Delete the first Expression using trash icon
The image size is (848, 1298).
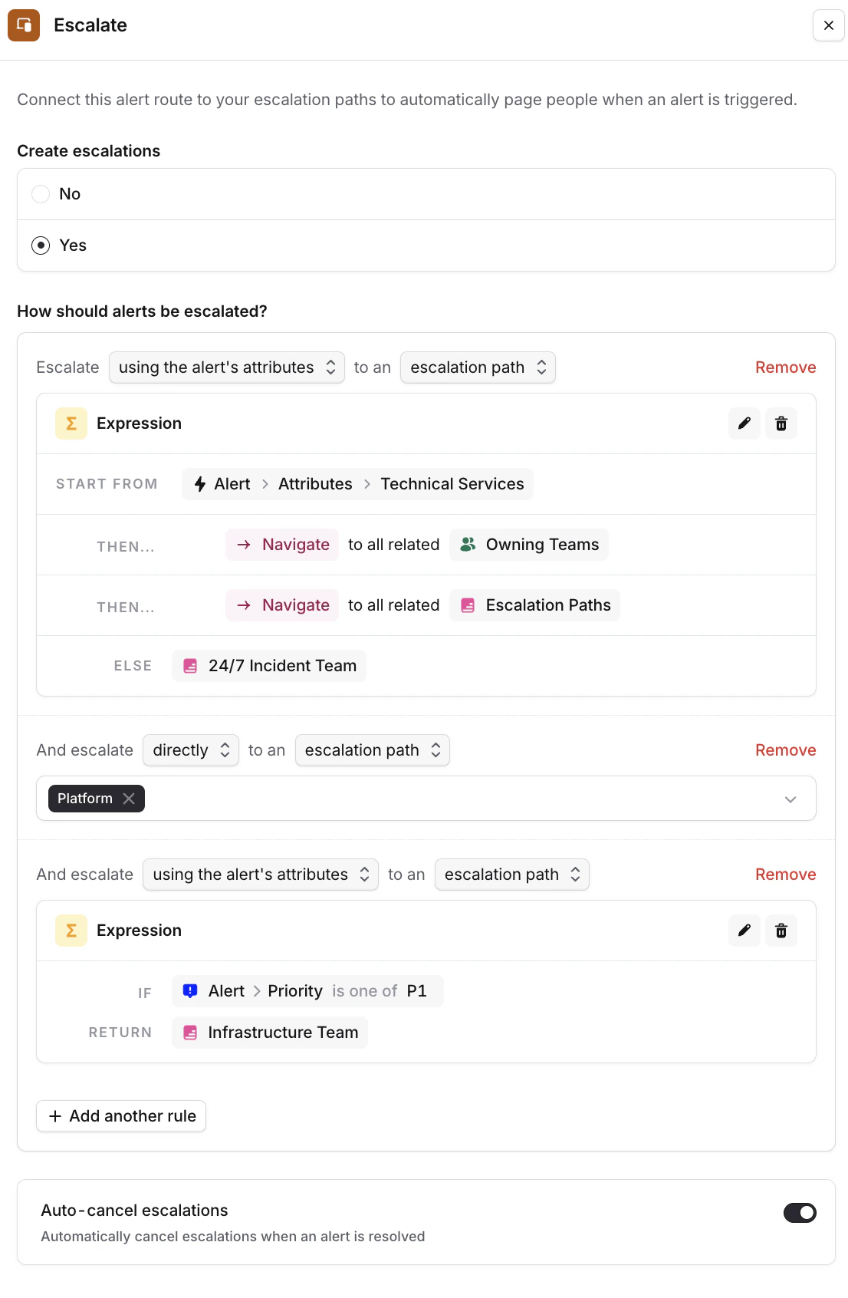tap(781, 423)
